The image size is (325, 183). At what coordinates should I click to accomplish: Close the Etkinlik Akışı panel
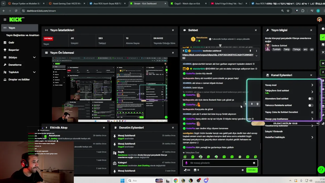tap(104, 128)
